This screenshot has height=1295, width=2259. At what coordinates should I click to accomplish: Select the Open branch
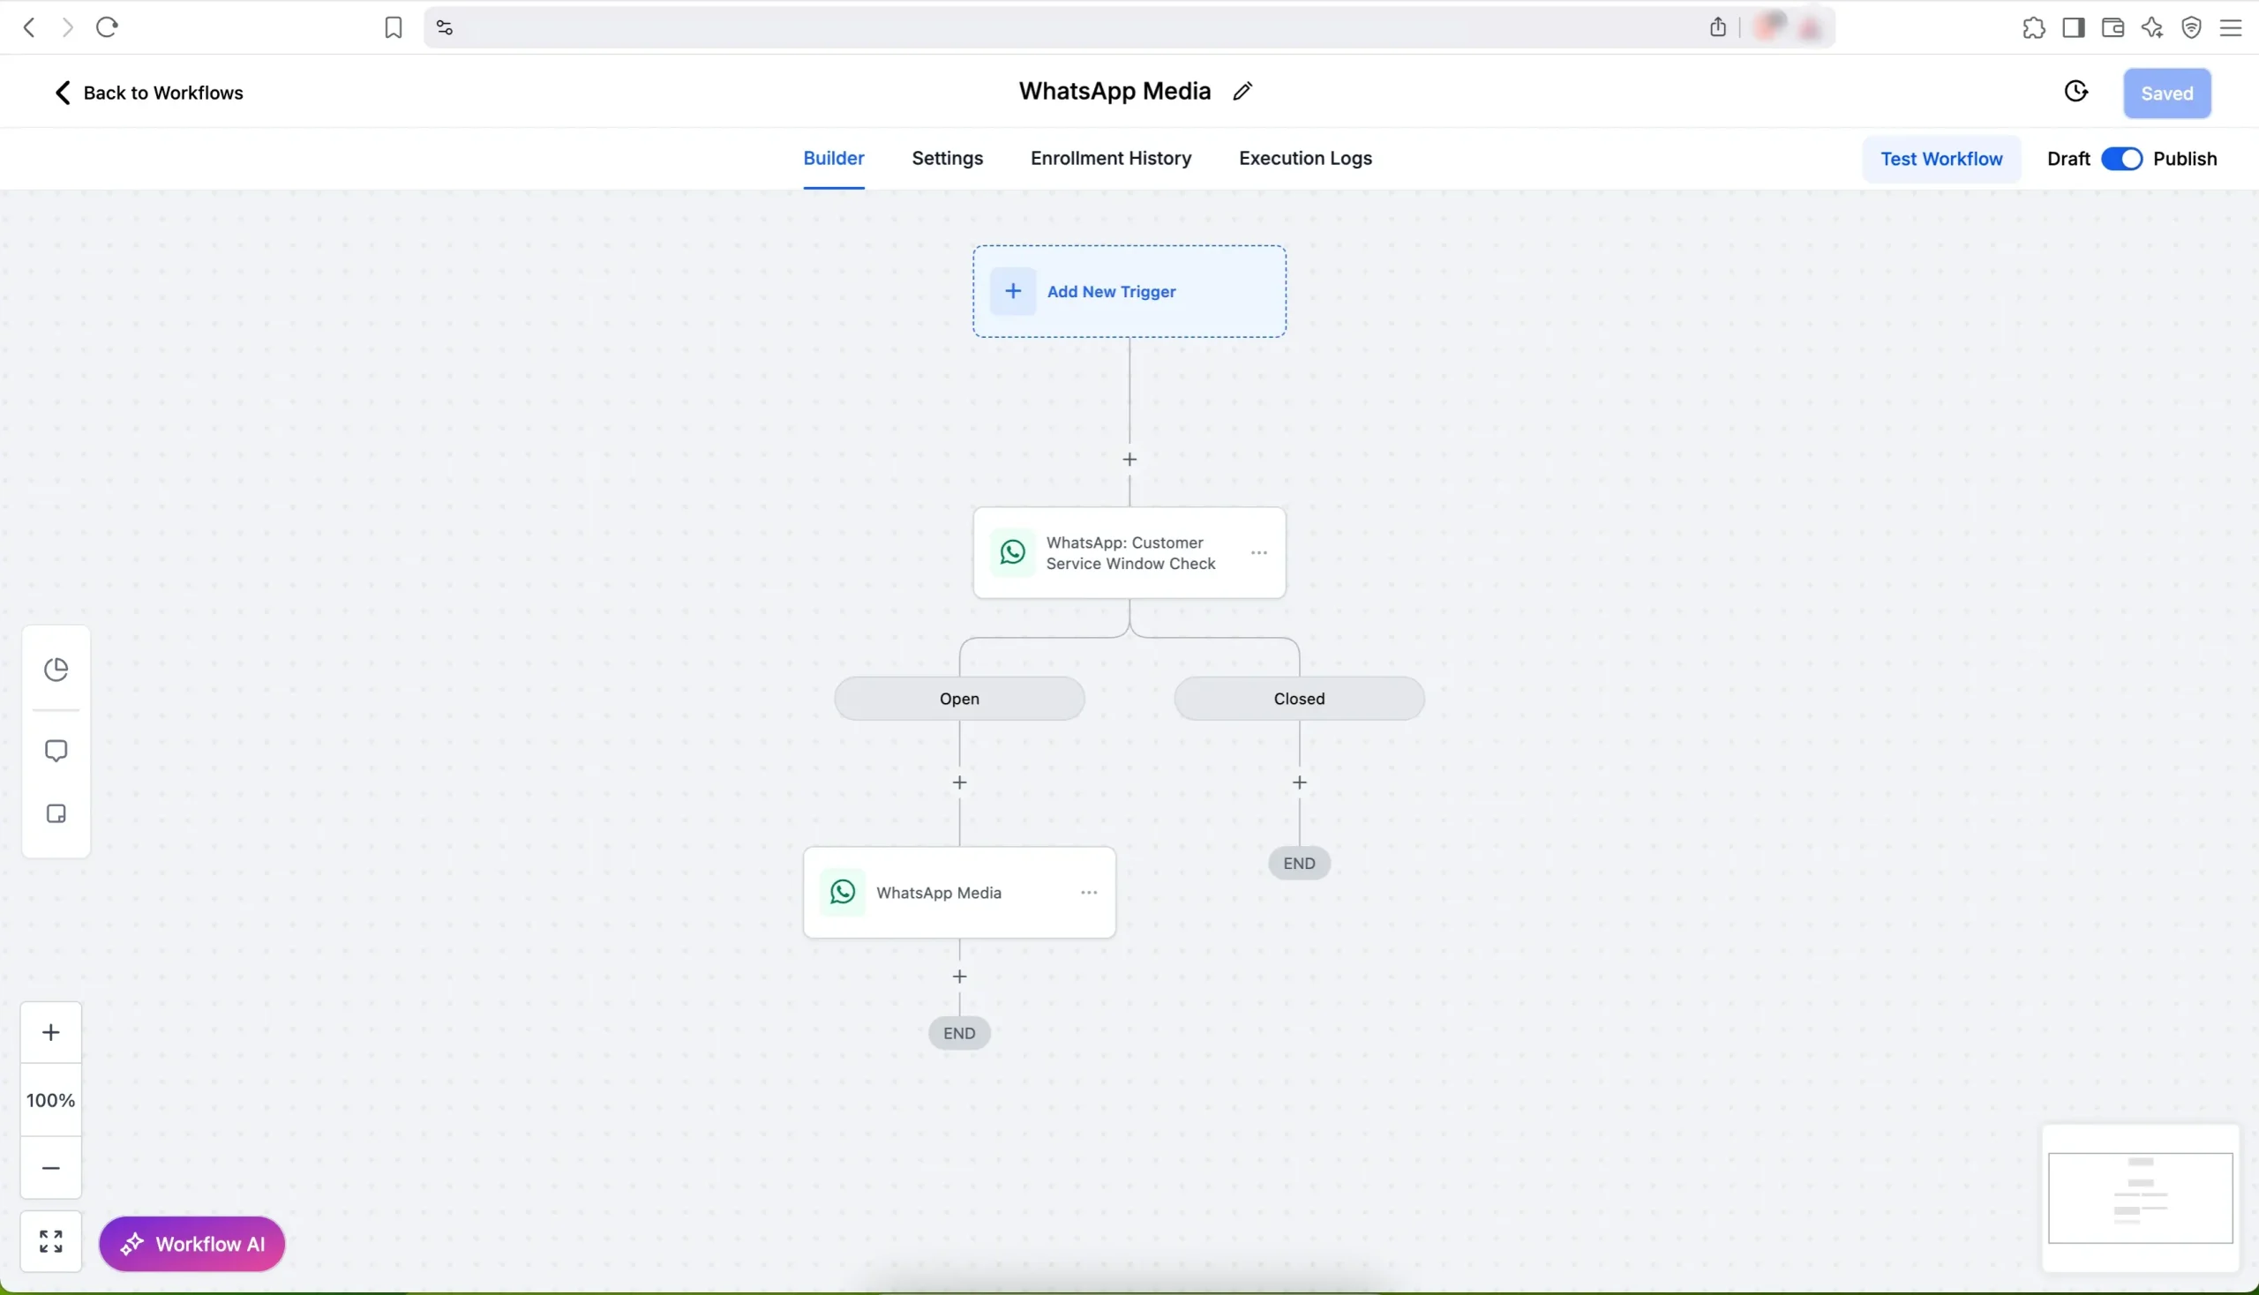[x=959, y=699]
